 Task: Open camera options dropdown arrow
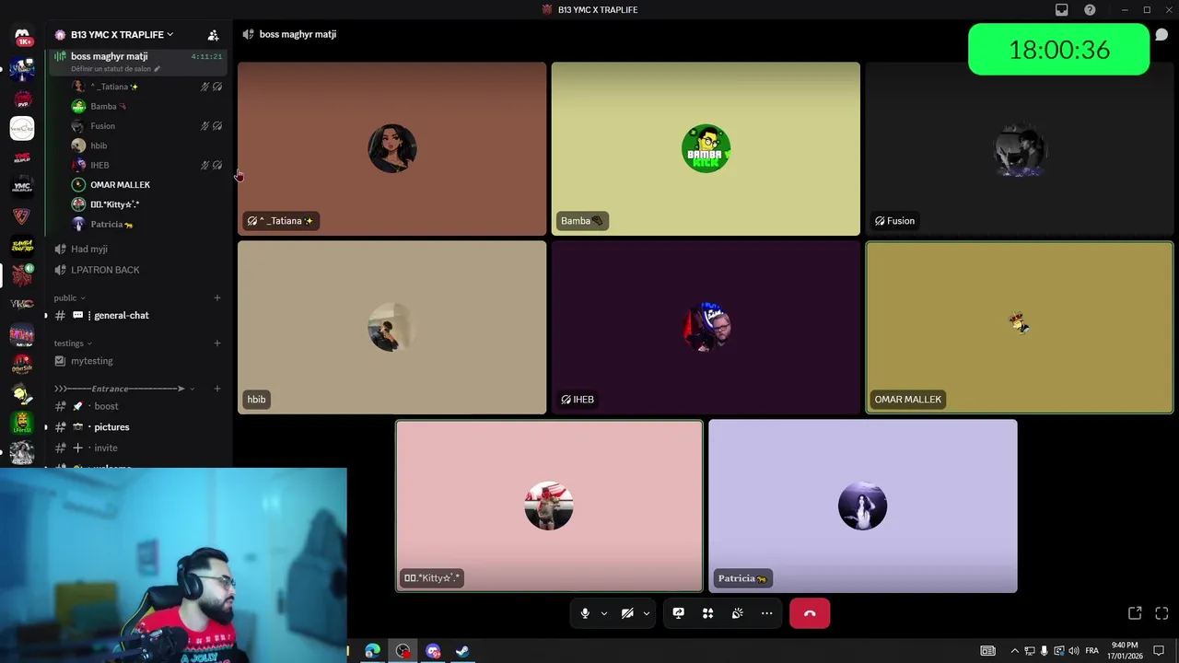click(x=647, y=613)
